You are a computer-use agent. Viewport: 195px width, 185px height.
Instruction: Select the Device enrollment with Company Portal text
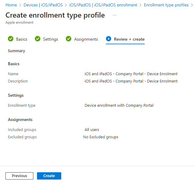(x=119, y=106)
